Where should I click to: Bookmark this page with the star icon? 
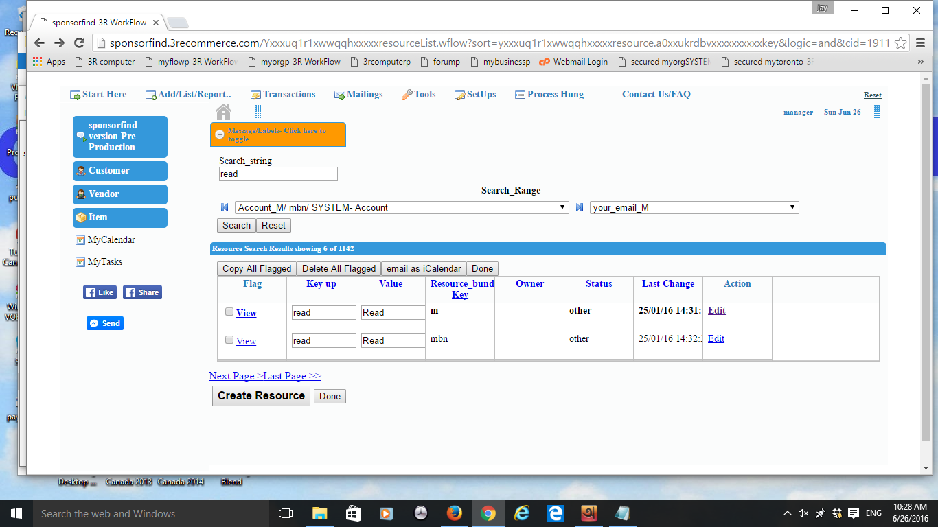901,43
